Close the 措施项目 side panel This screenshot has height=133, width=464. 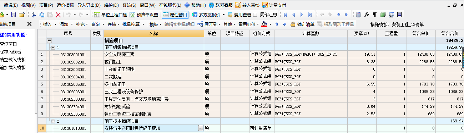click(x=29, y=24)
